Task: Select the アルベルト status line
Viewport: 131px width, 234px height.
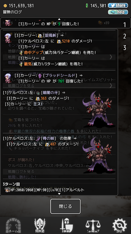Action: coord(44,190)
